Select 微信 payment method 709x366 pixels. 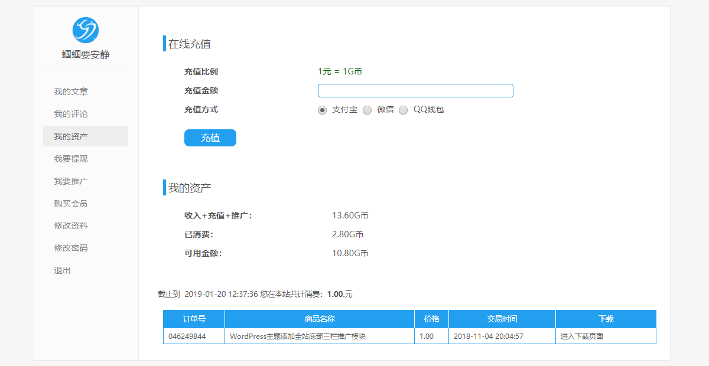[x=367, y=110]
